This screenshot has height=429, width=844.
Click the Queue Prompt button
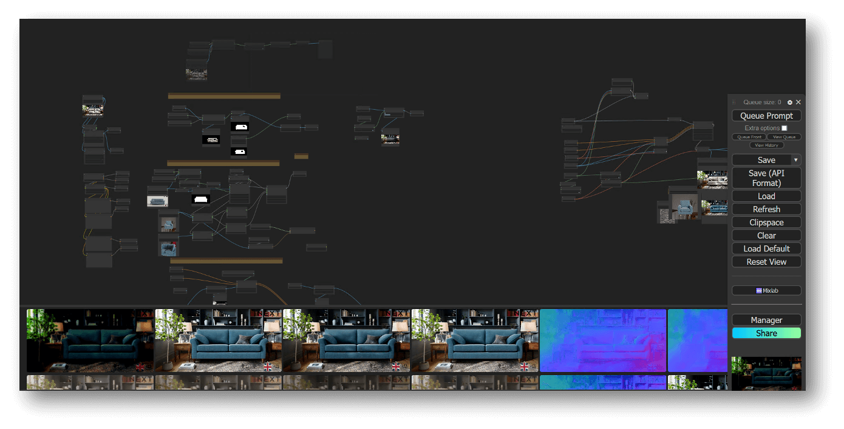[x=766, y=116]
